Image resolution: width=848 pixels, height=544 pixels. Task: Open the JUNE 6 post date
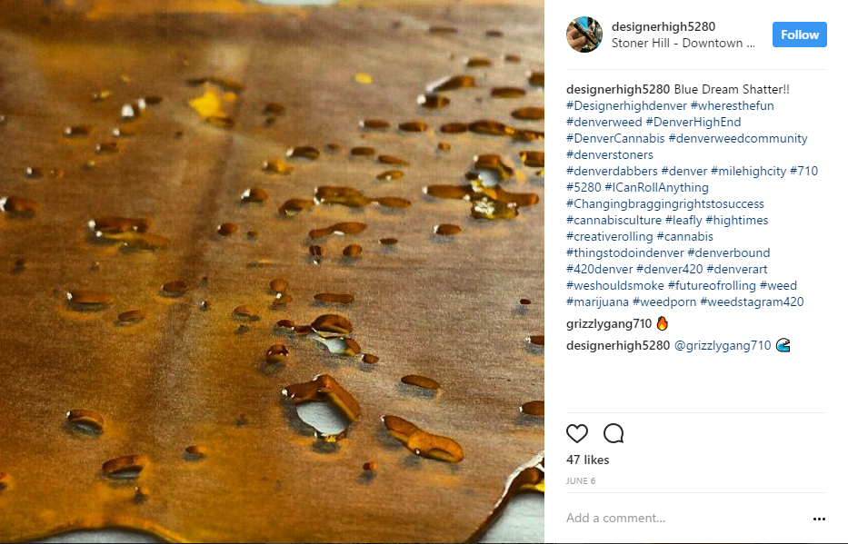pos(581,480)
